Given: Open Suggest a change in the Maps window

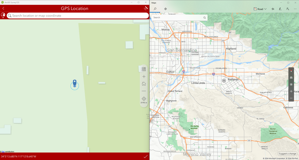Looking at the screenshot, I should point(287,153).
